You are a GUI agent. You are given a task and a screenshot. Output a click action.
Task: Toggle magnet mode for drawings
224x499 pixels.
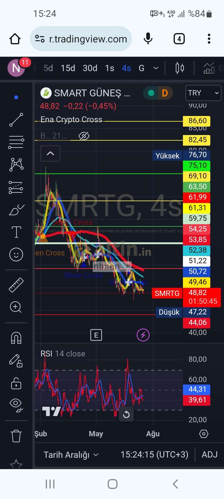(16, 338)
